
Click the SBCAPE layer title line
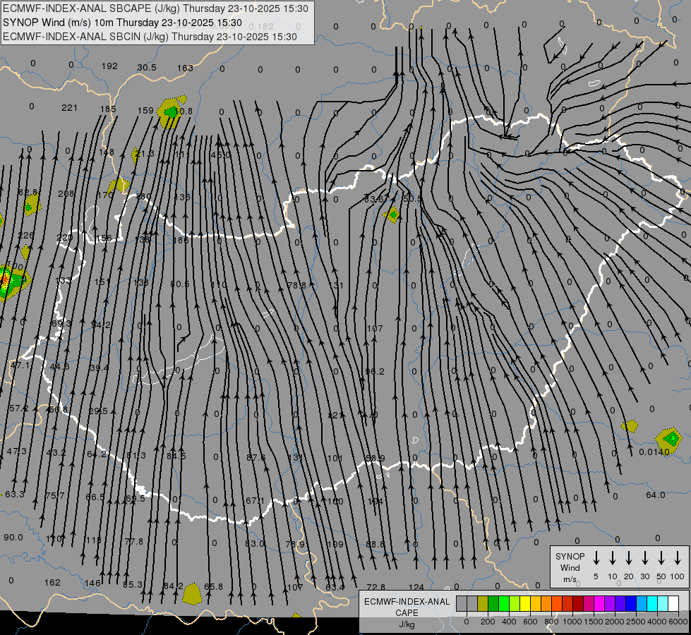pos(155,8)
